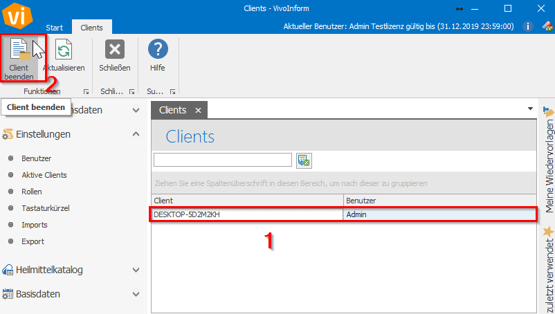Open Meine Wiedervorlagen side panel
Screen dimensions: 555x314
pyautogui.click(x=549, y=166)
